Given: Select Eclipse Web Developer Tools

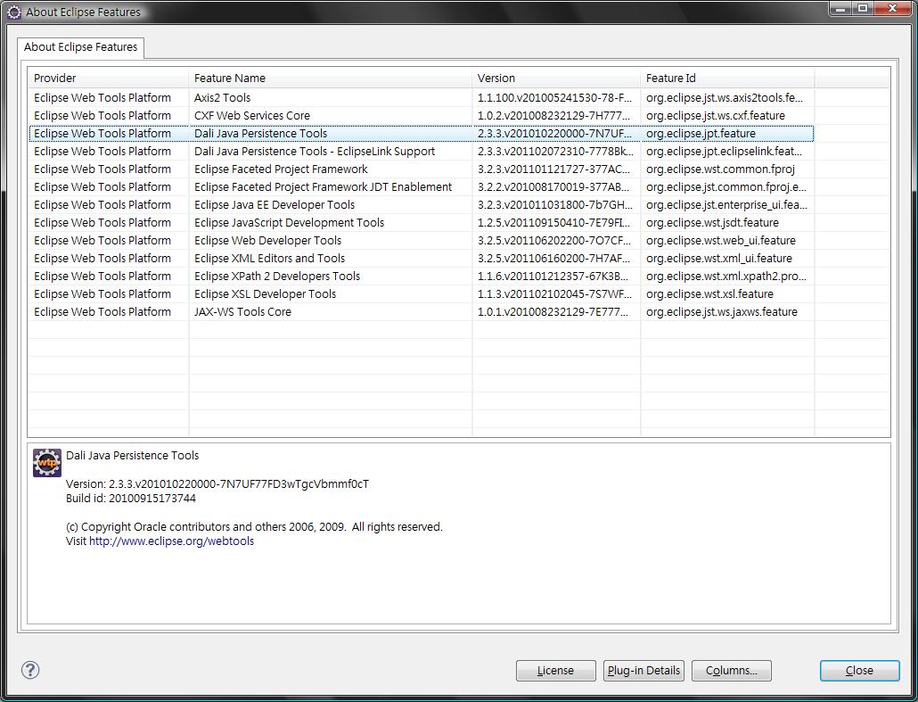Looking at the screenshot, I should [x=421, y=241].
